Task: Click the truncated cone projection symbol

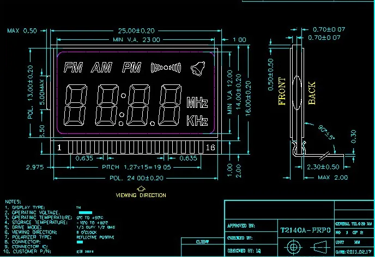Action: (x=320, y=247)
